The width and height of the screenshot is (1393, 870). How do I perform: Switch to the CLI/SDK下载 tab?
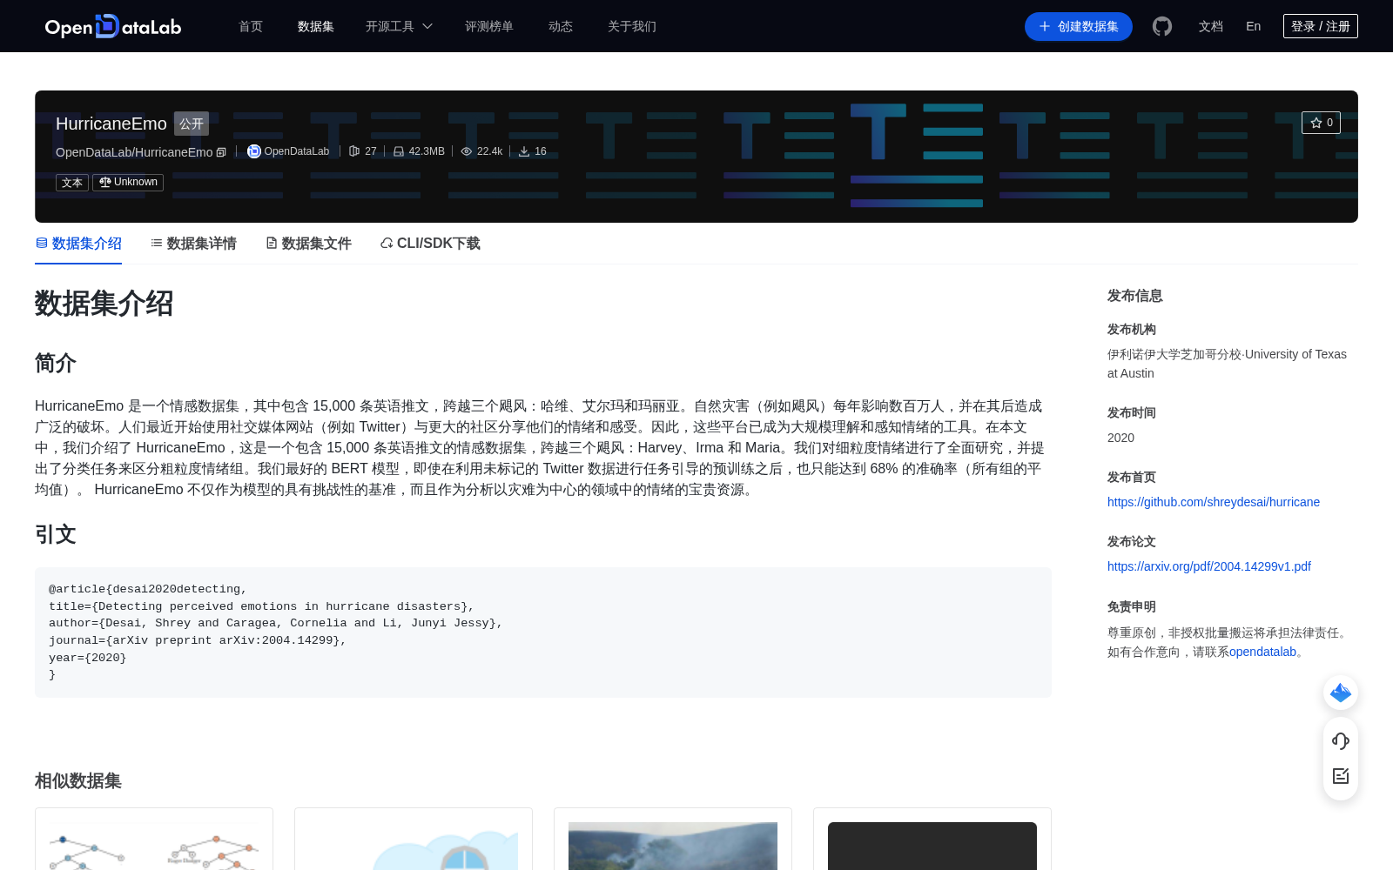point(430,244)
